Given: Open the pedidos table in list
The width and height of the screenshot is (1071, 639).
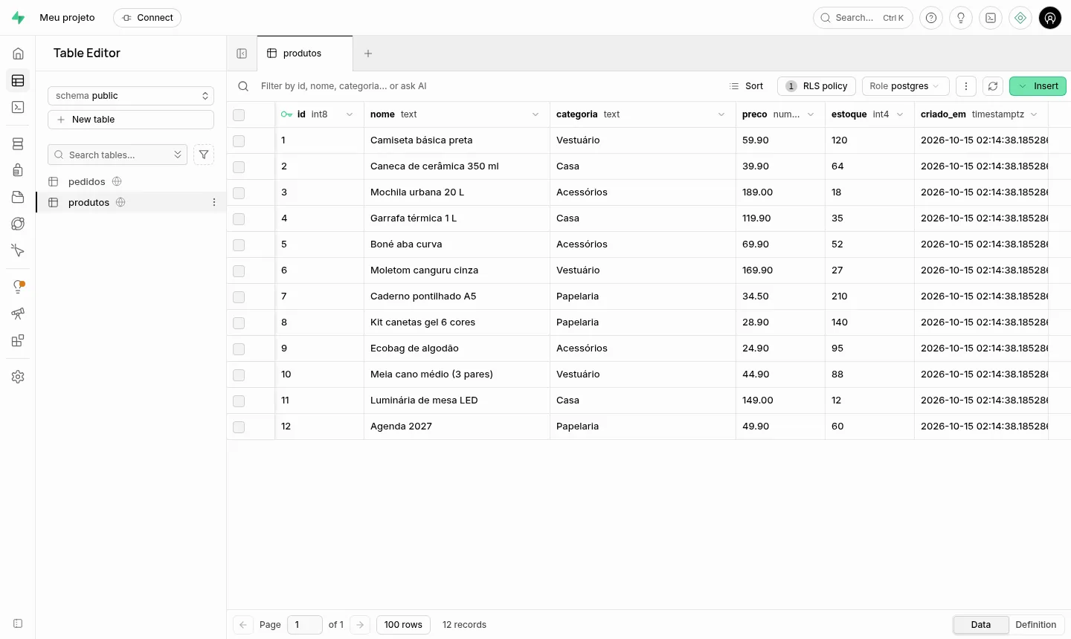Looking at the screenshot, I should 86,181.
